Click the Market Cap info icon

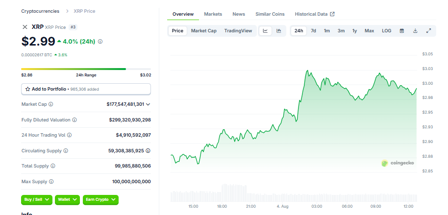[x=50, y=104]
